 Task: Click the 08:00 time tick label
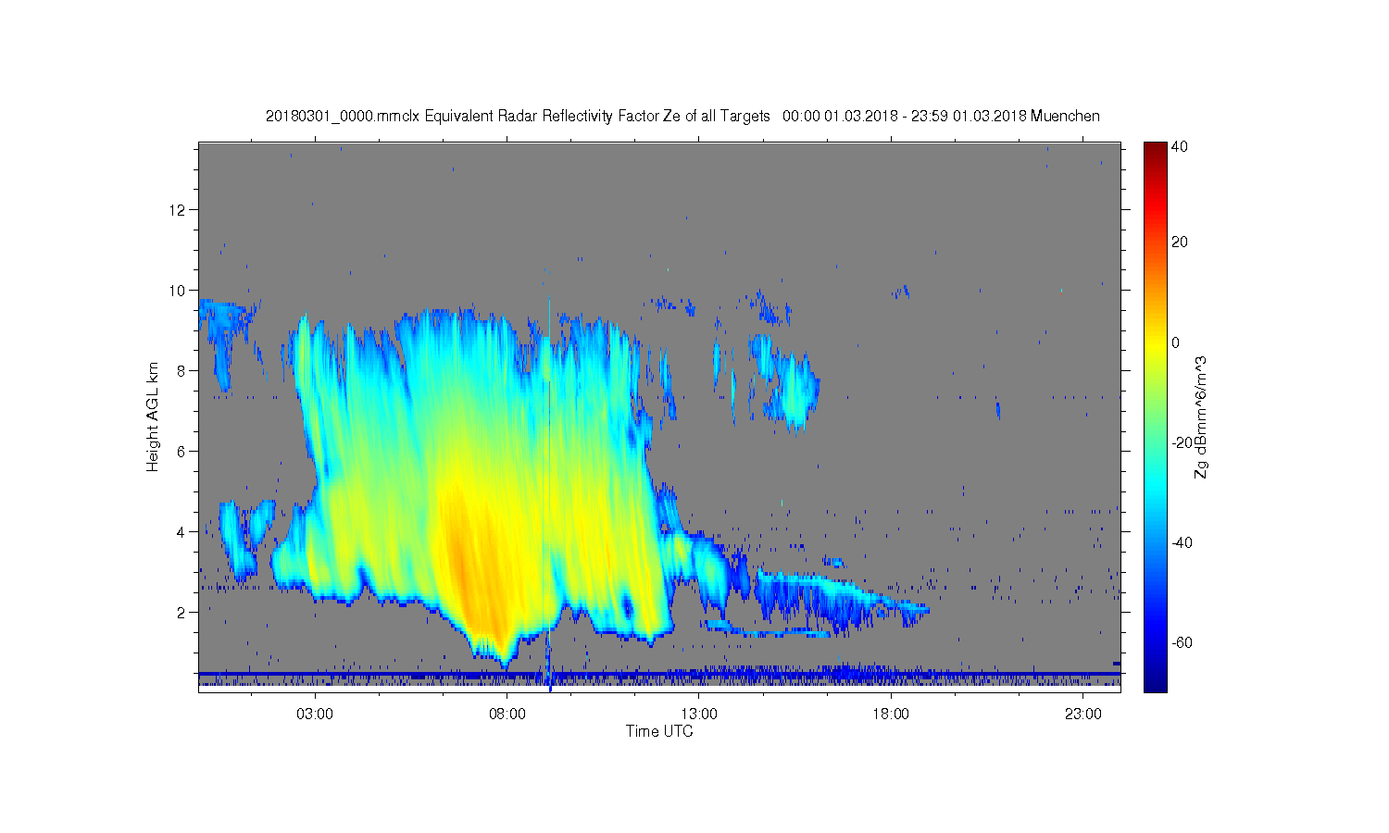click(507, 715)
